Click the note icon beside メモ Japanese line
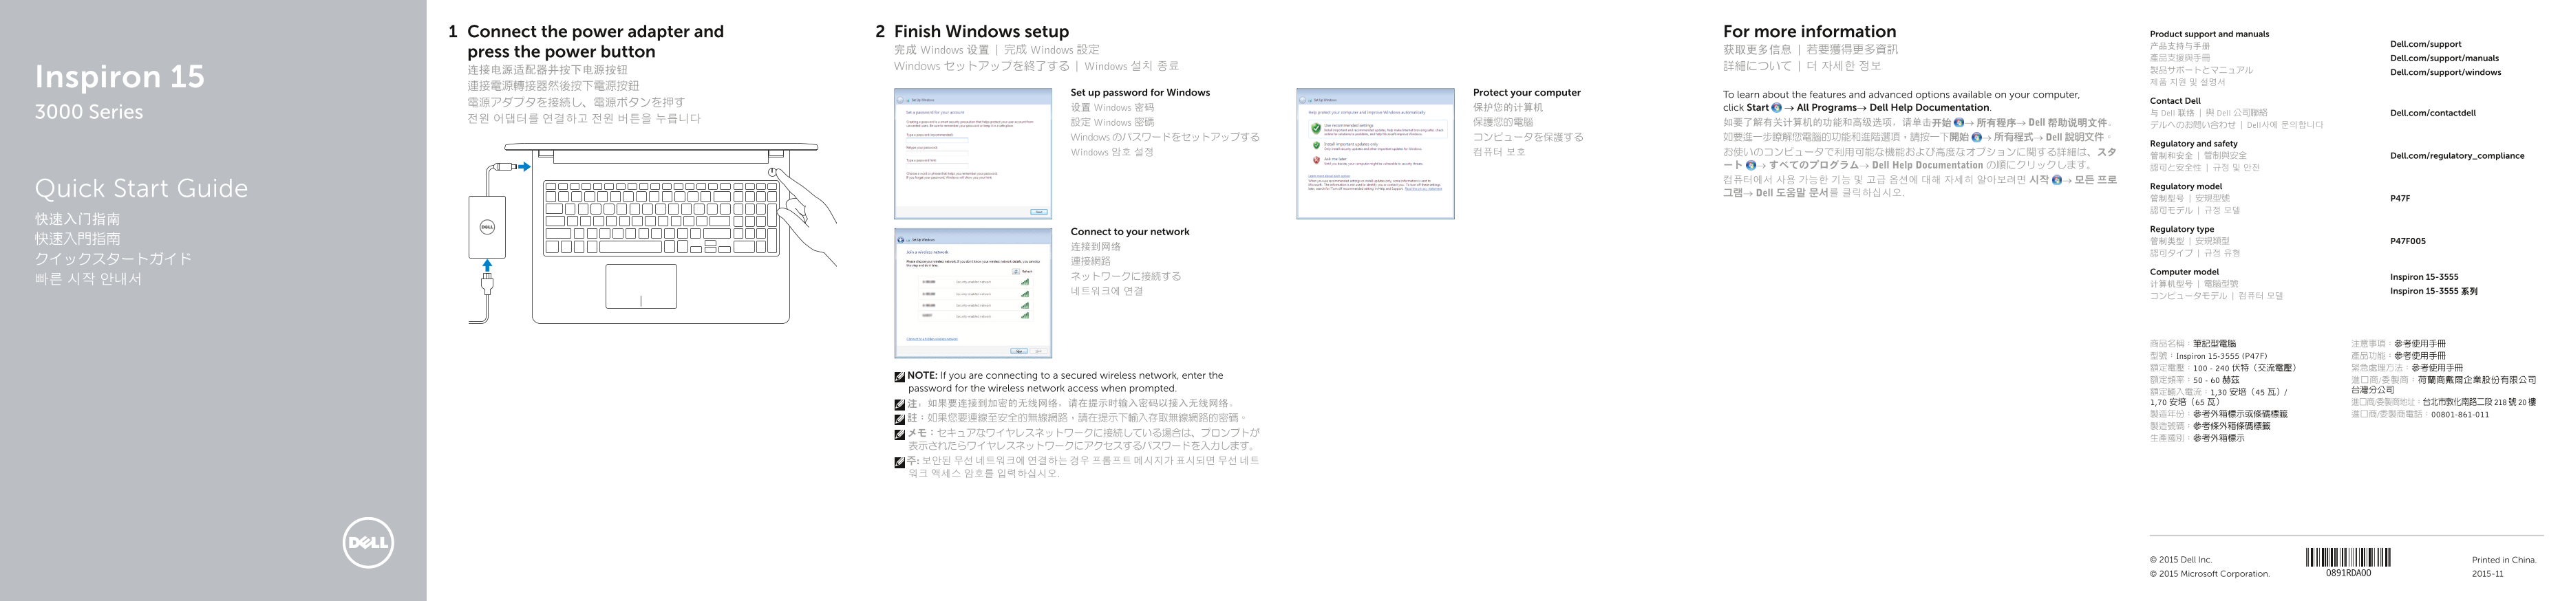 coord(899,434)
